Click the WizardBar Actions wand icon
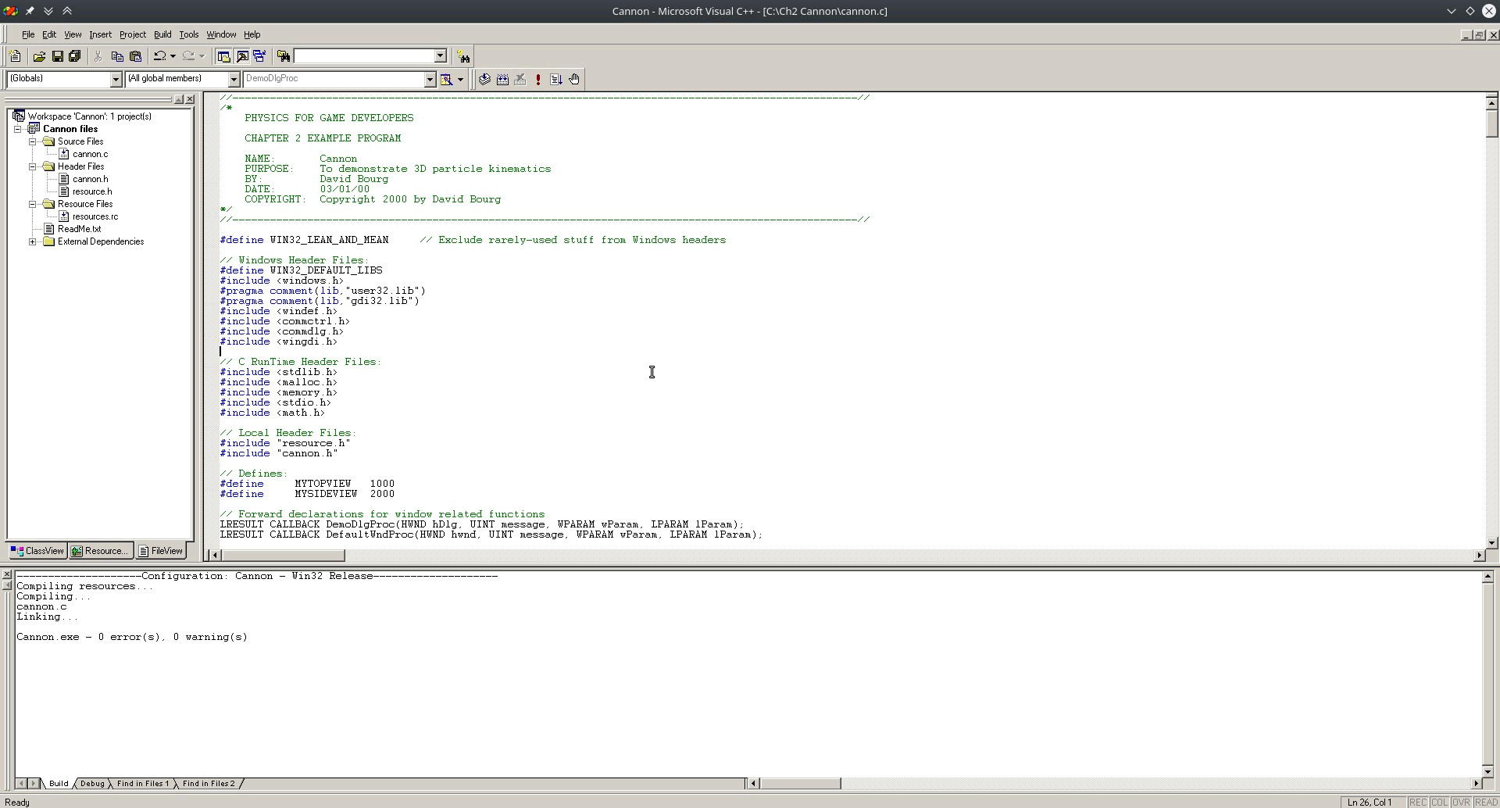Image resolution: width=1500 pixels, height=808 pixels. tap(446, 80)
